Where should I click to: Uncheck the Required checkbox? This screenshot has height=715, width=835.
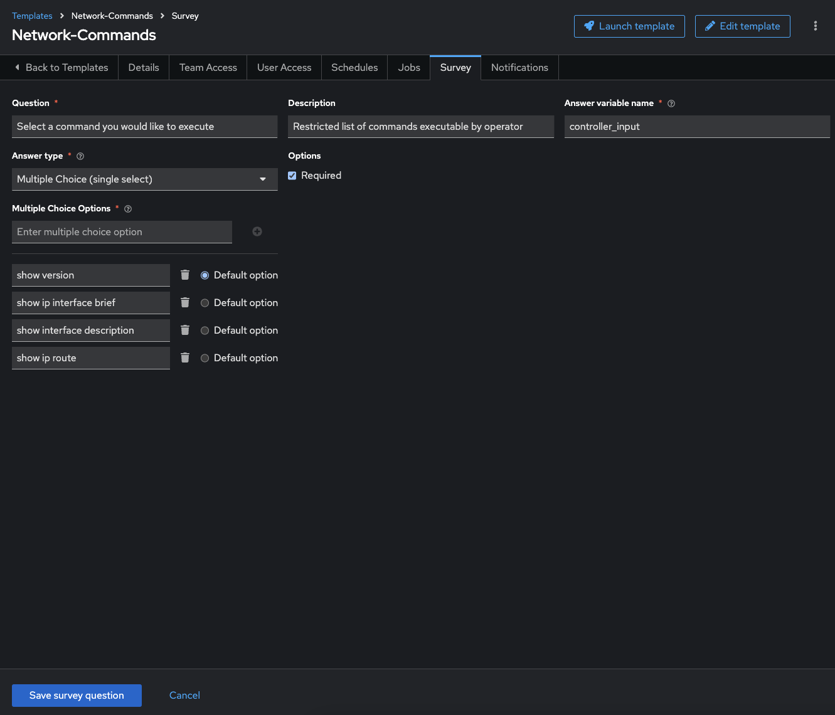click(292, 176)
